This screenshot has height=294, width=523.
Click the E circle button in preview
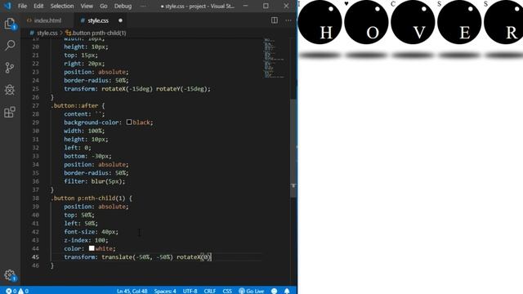[459, 22]
